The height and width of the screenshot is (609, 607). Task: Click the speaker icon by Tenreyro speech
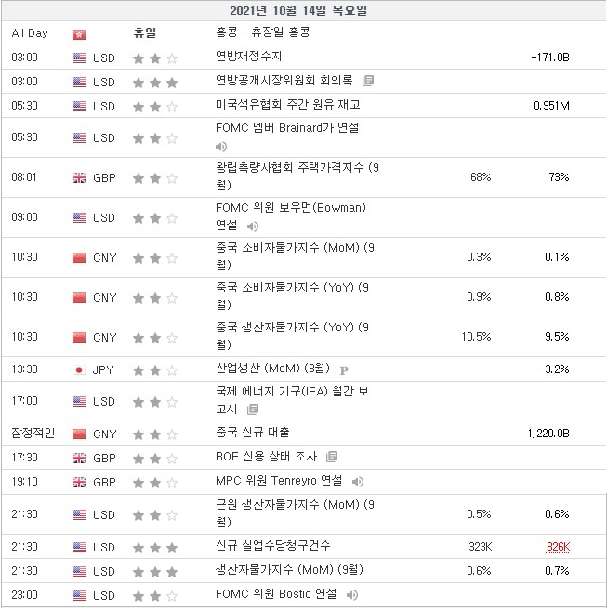[x=358, y=481]
